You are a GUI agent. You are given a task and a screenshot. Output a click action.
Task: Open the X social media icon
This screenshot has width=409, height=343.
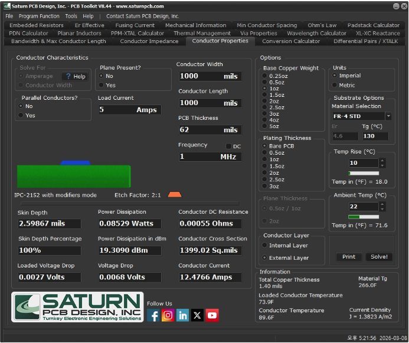tap(197, 315)
